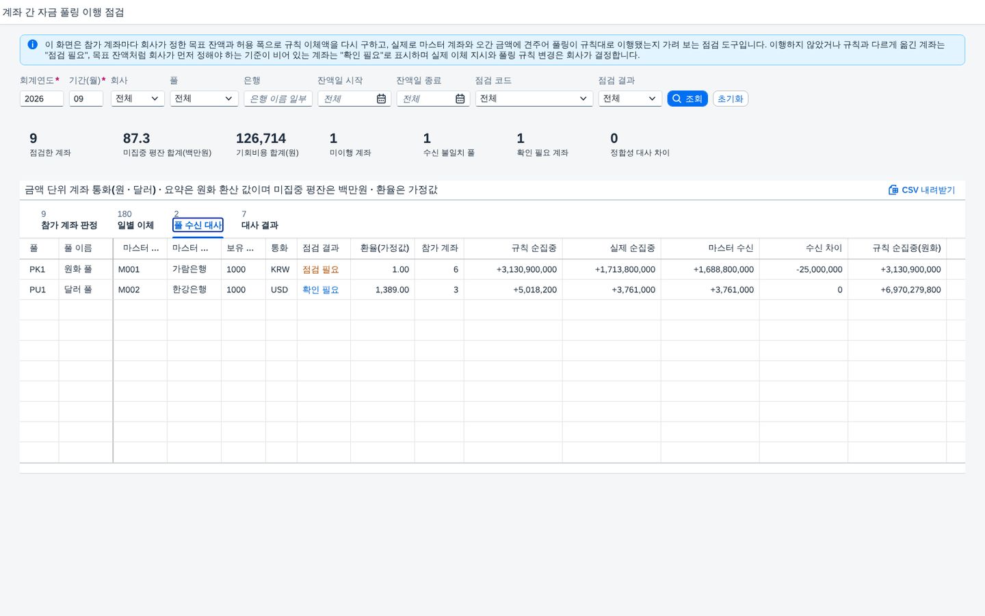The height and width of the screenshot is (616, 985).
Task: Click the 87.3 미집중 평잔 합계 figure
Action: [x=136, y=139]
